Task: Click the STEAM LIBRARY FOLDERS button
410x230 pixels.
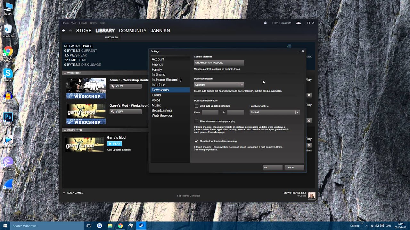Action: click(219, 63)
